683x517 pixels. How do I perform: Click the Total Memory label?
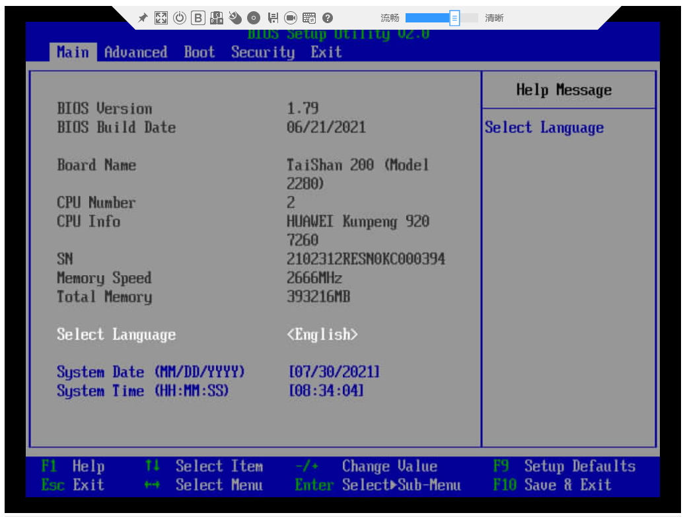pyautogui.click(x=104, y=297)
